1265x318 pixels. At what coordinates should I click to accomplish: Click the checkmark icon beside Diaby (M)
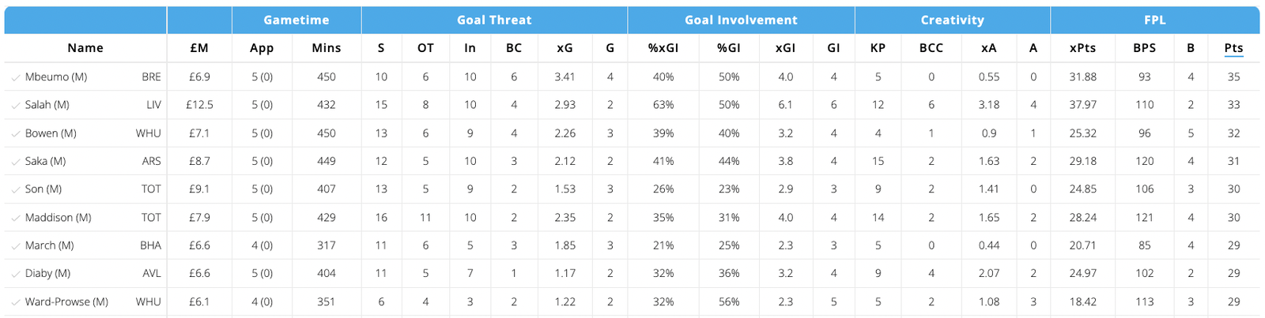click(x=16, y=274)
